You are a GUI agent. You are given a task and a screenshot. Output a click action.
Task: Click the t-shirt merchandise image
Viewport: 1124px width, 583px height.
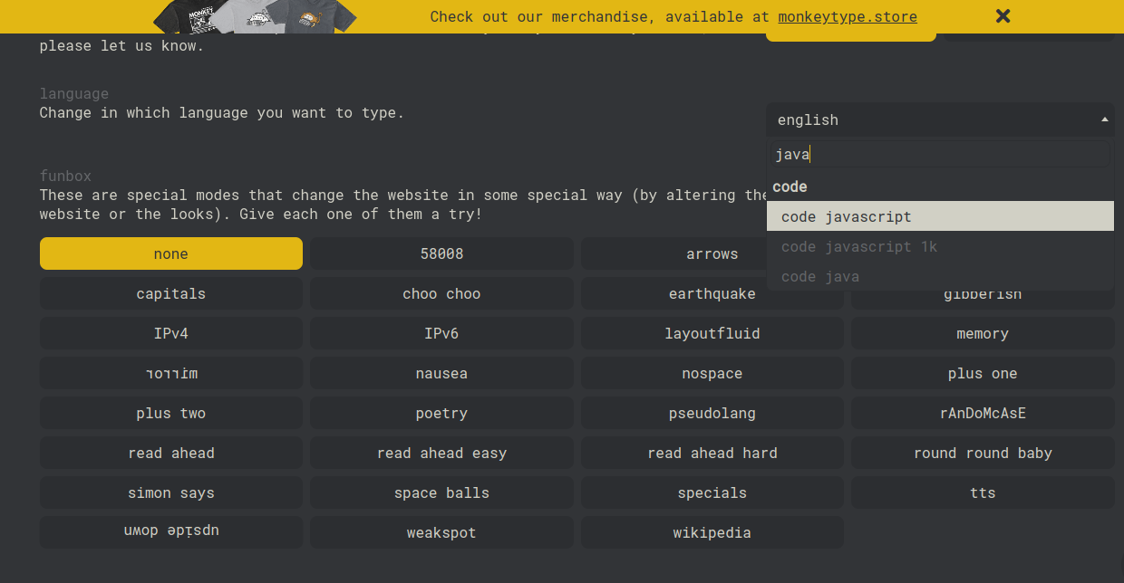click(x=255, y=15)
